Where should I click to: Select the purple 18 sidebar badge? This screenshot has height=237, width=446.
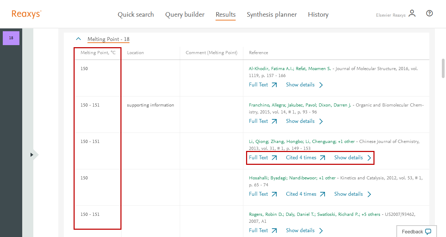11,38
